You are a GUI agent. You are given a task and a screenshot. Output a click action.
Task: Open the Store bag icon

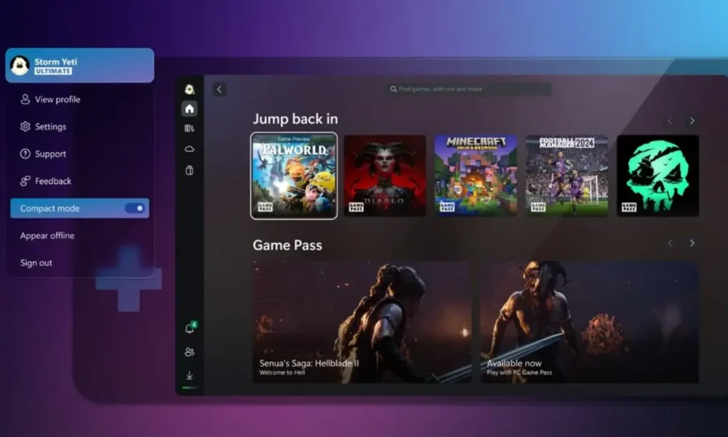tap(189, 170)
